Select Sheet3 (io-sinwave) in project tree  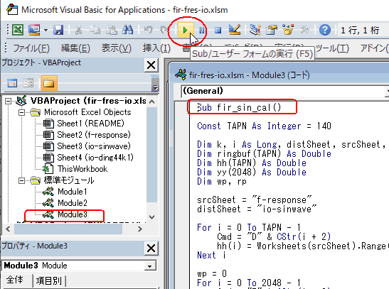(x=94, y=146)
